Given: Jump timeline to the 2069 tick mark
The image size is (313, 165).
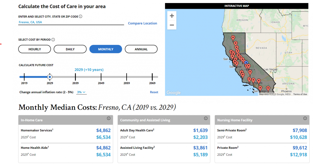Looking at the screenshot, I should pos(152,77).
